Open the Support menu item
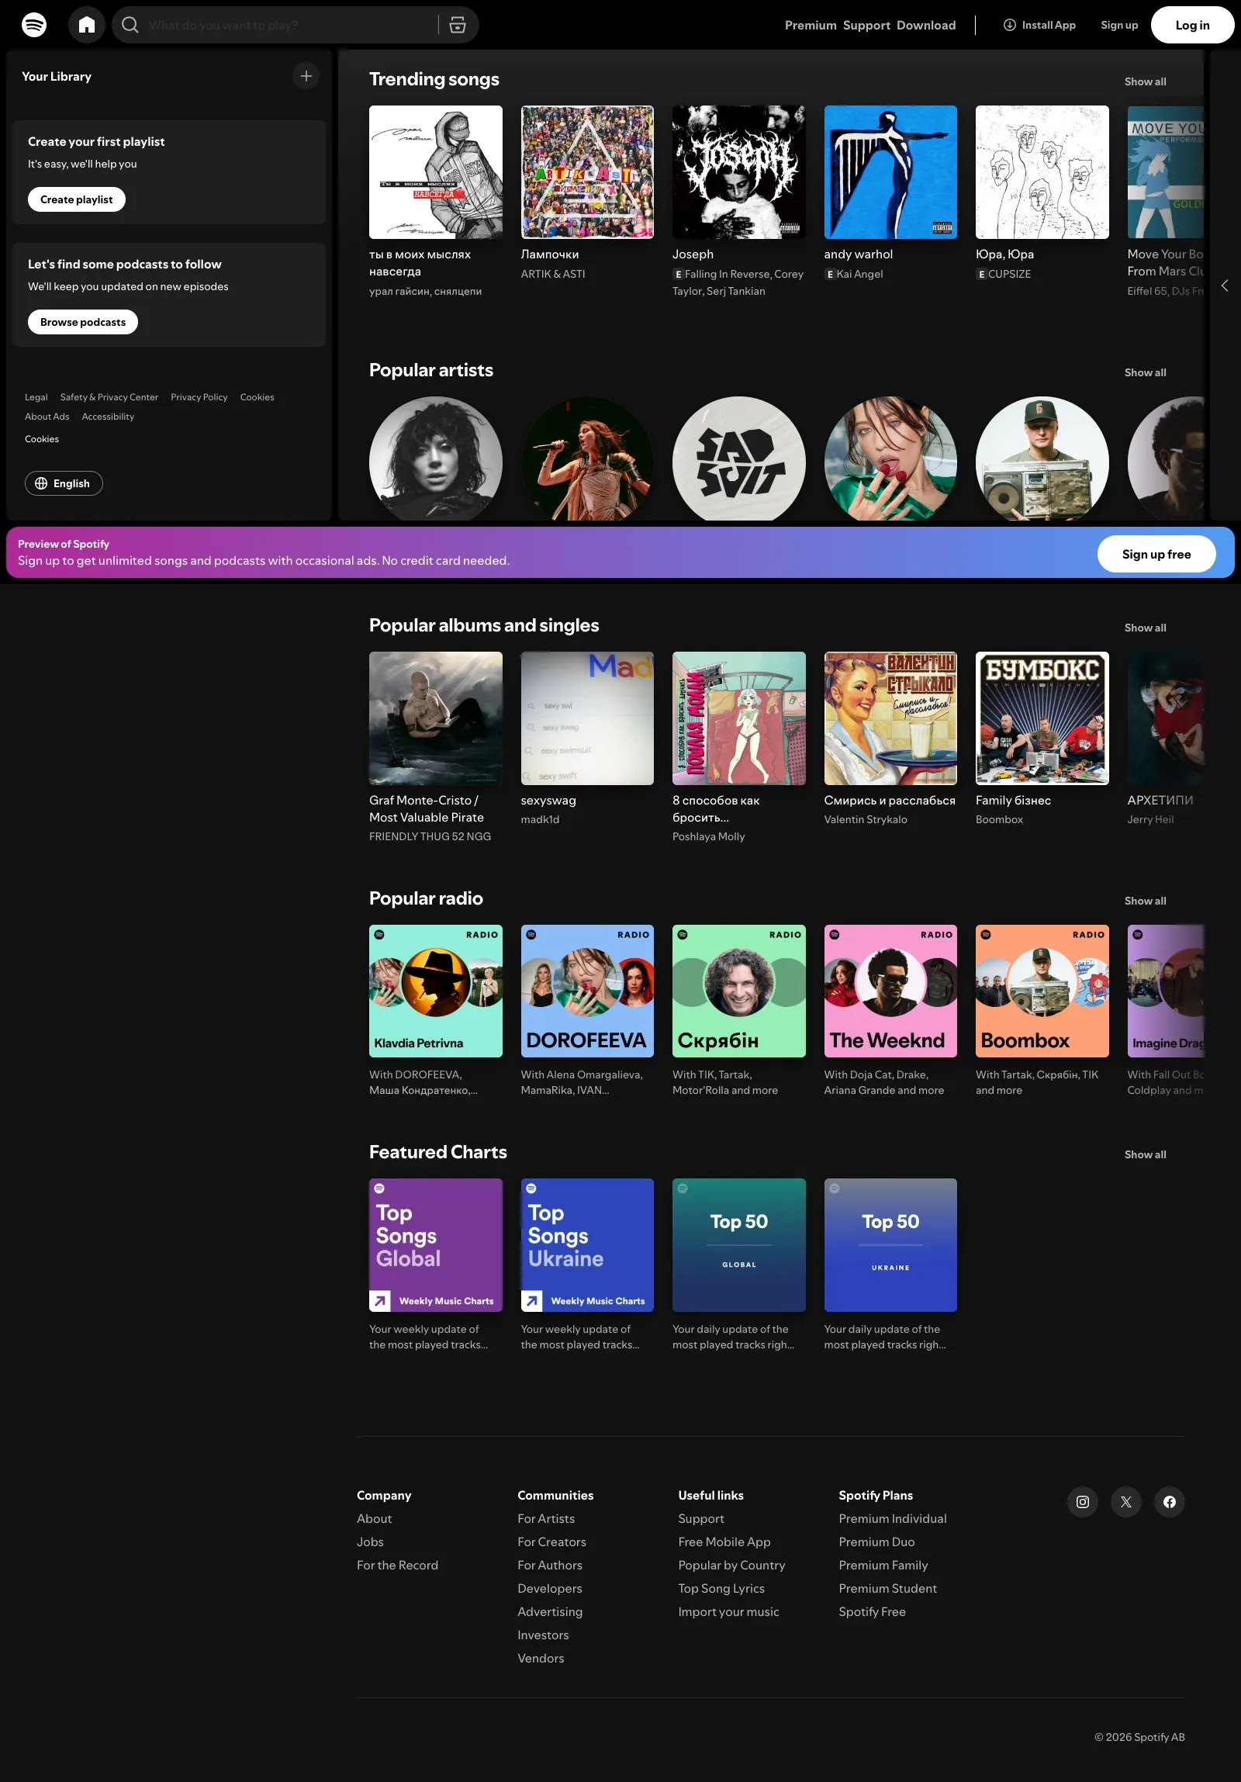 [866, 25]
